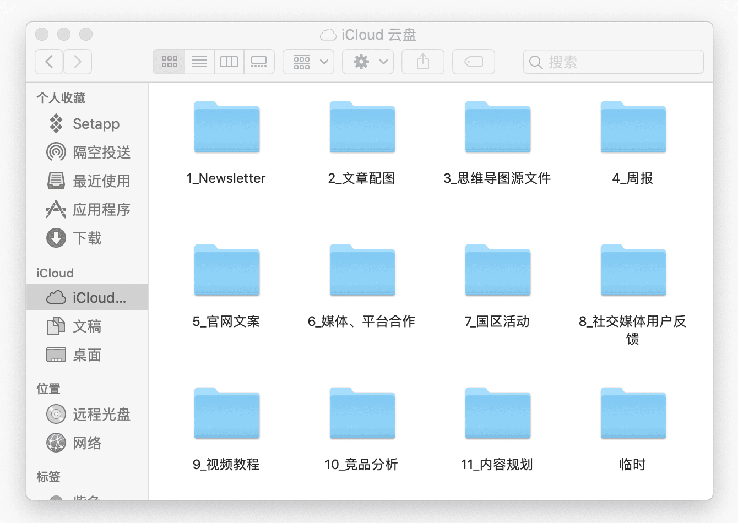The image size is (738, 523).
Task: Select the icon view mode
Action: (169, 62)
